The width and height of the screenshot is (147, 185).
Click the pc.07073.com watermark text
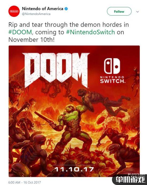(x=136, y=174)
